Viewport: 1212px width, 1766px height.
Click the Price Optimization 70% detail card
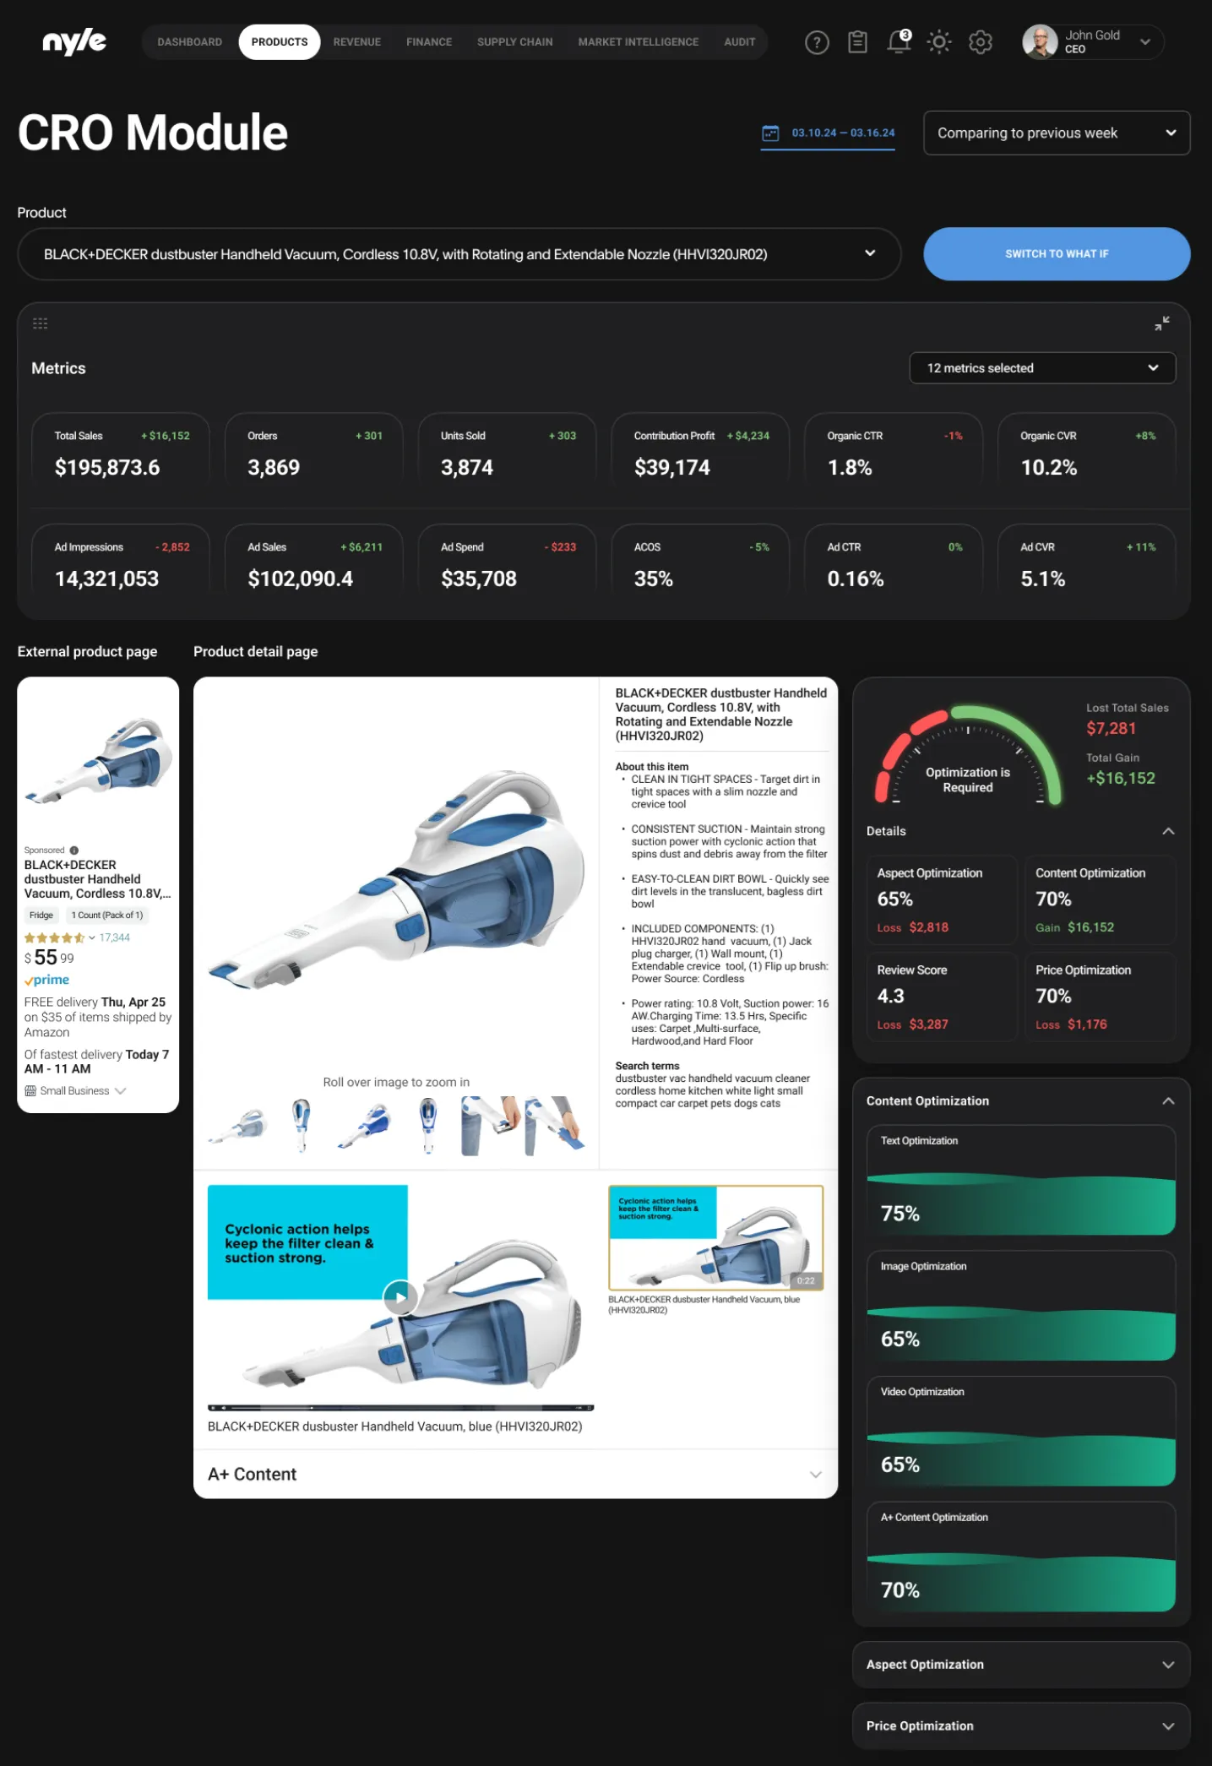coord(1101,997)
